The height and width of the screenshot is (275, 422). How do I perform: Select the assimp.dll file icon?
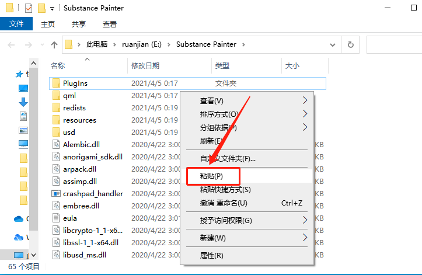coord(56,181)
